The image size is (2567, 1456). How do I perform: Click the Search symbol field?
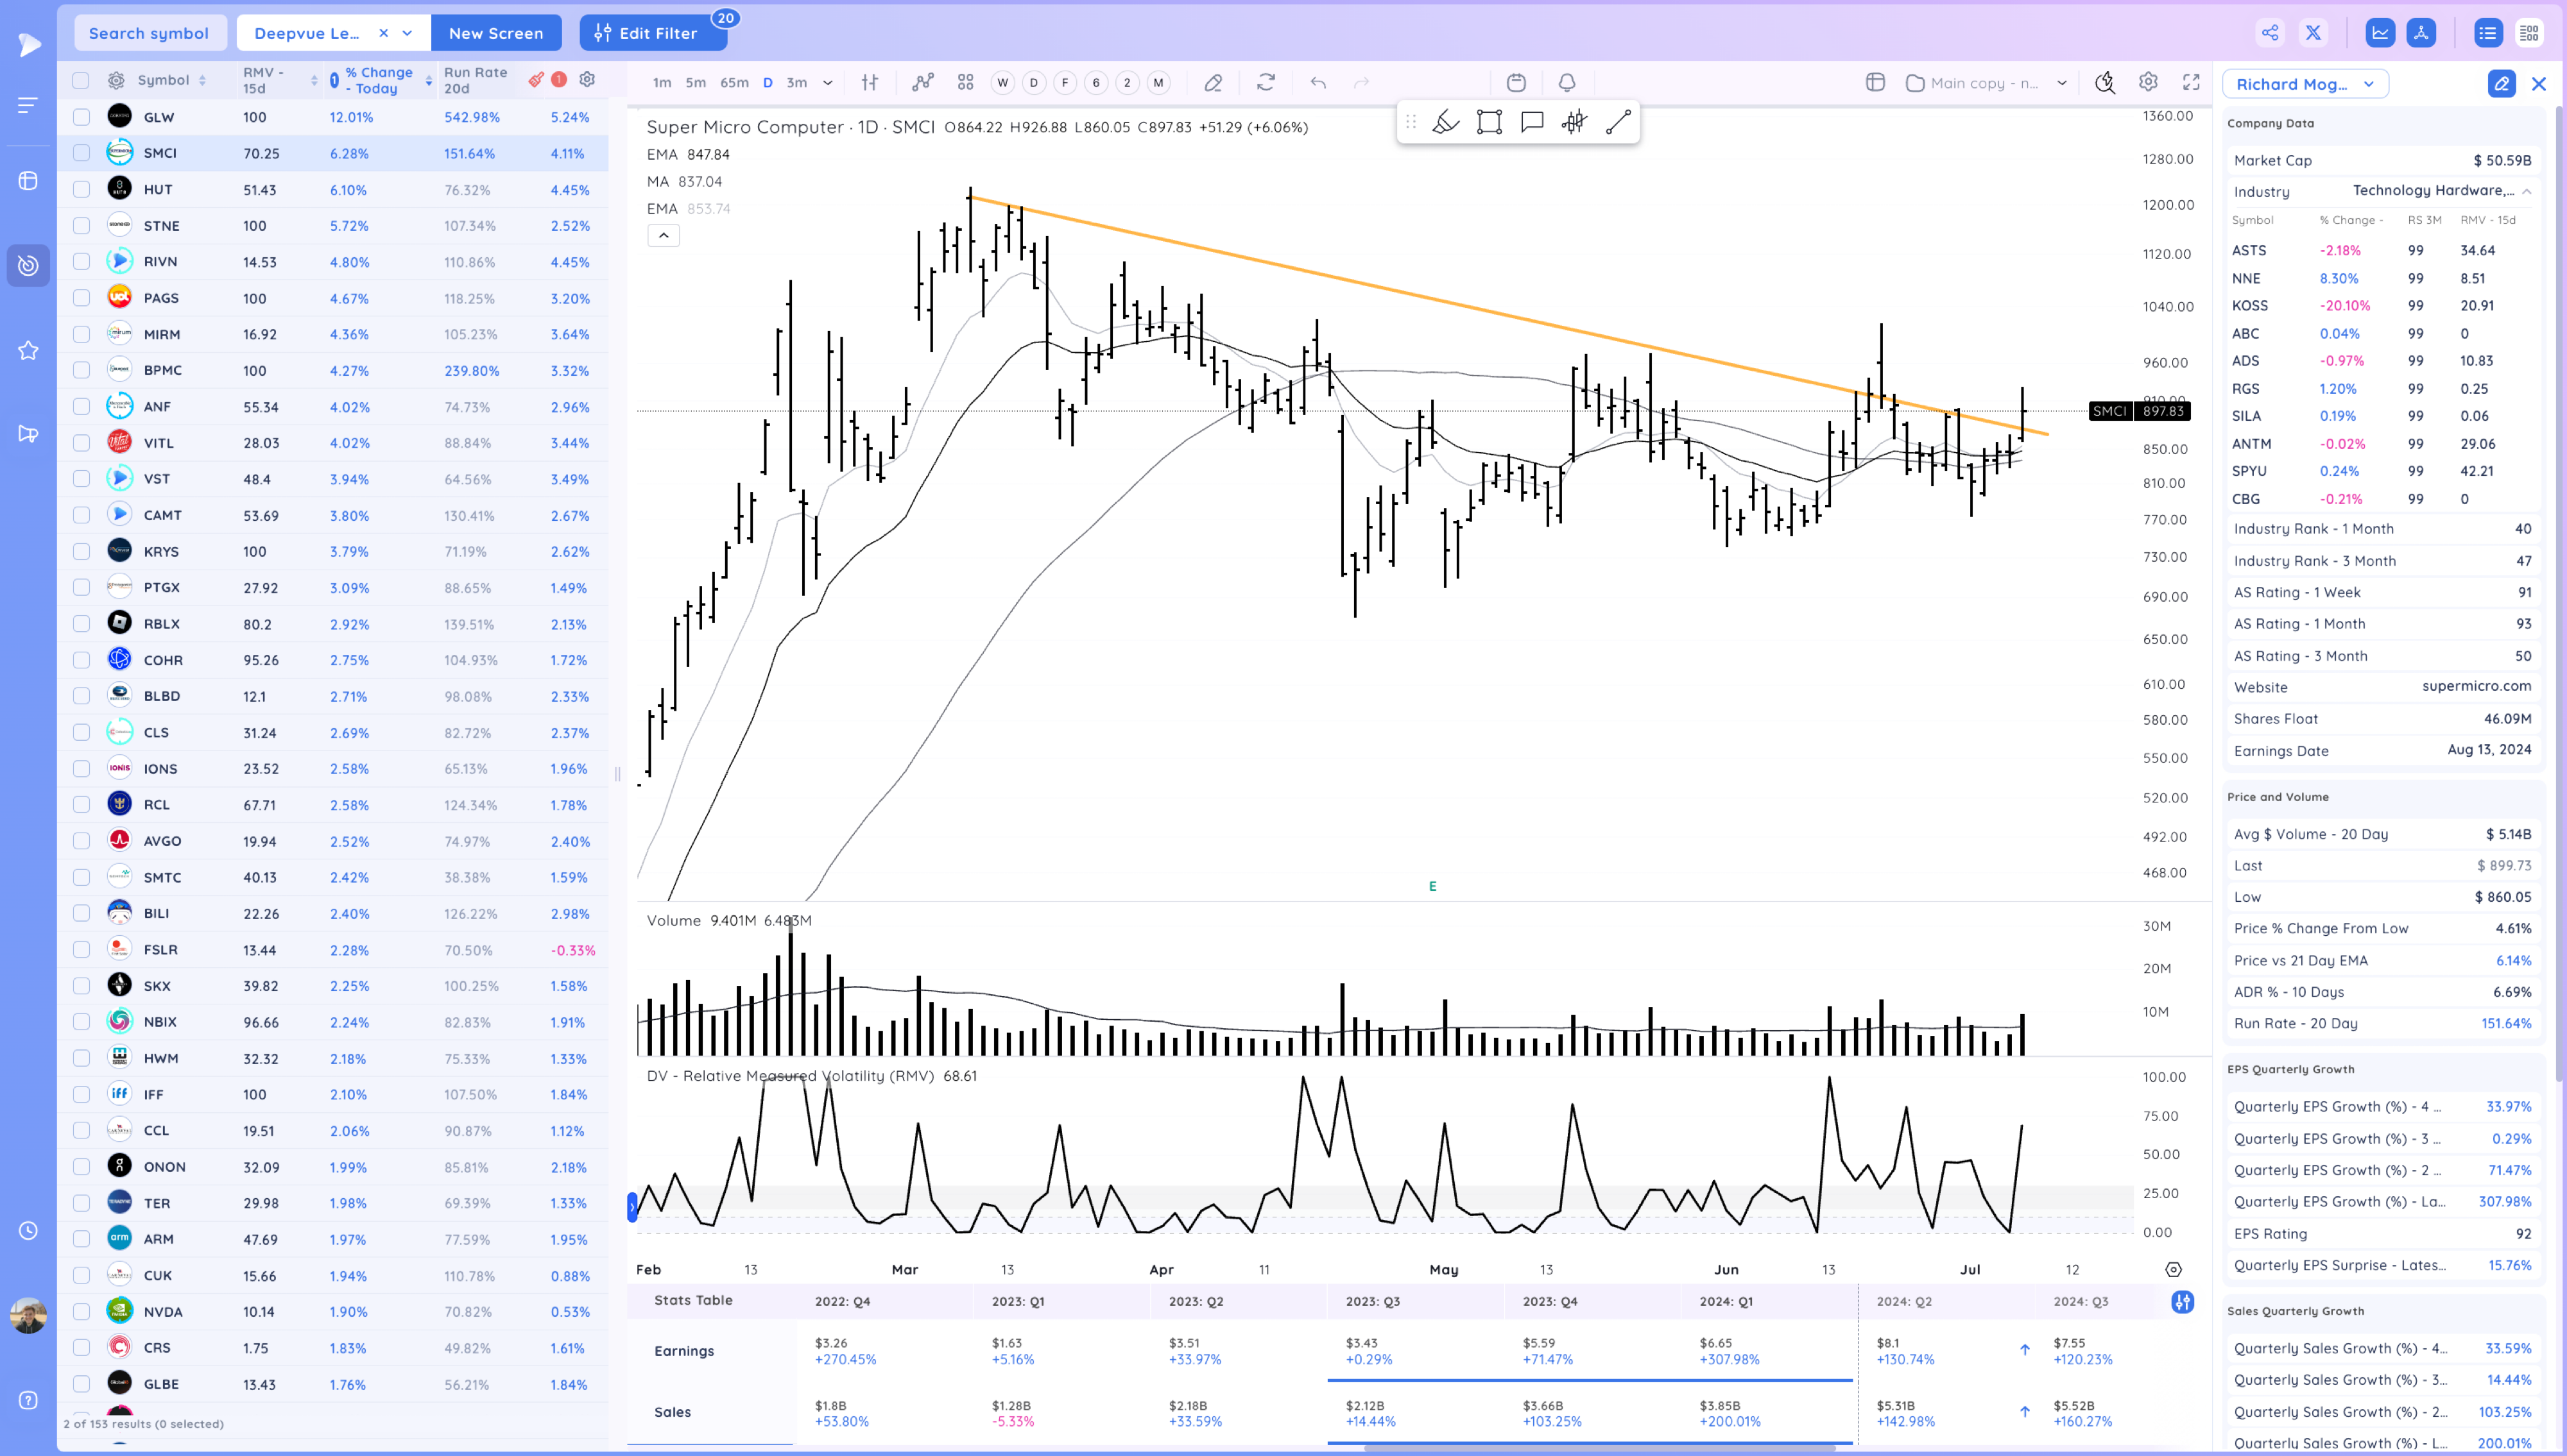click(149, 33)
